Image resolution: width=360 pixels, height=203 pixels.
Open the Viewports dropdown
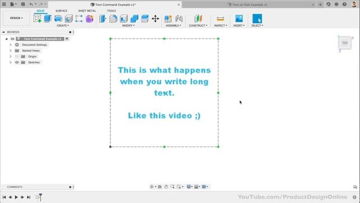[x=205, y=187]
